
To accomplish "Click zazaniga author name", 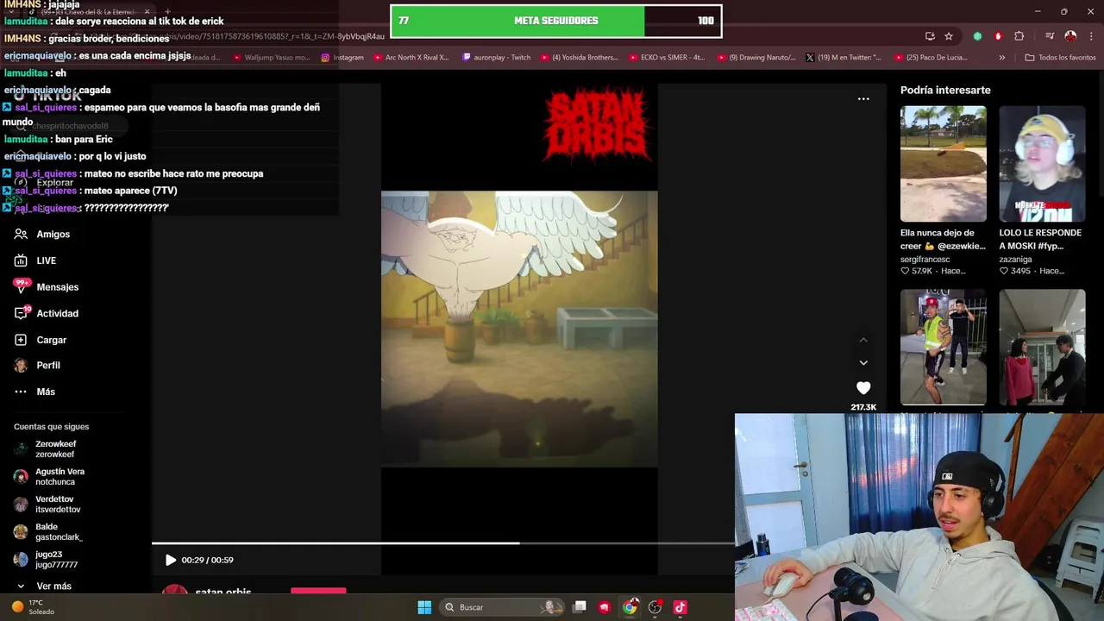I will coord(1015,260).
